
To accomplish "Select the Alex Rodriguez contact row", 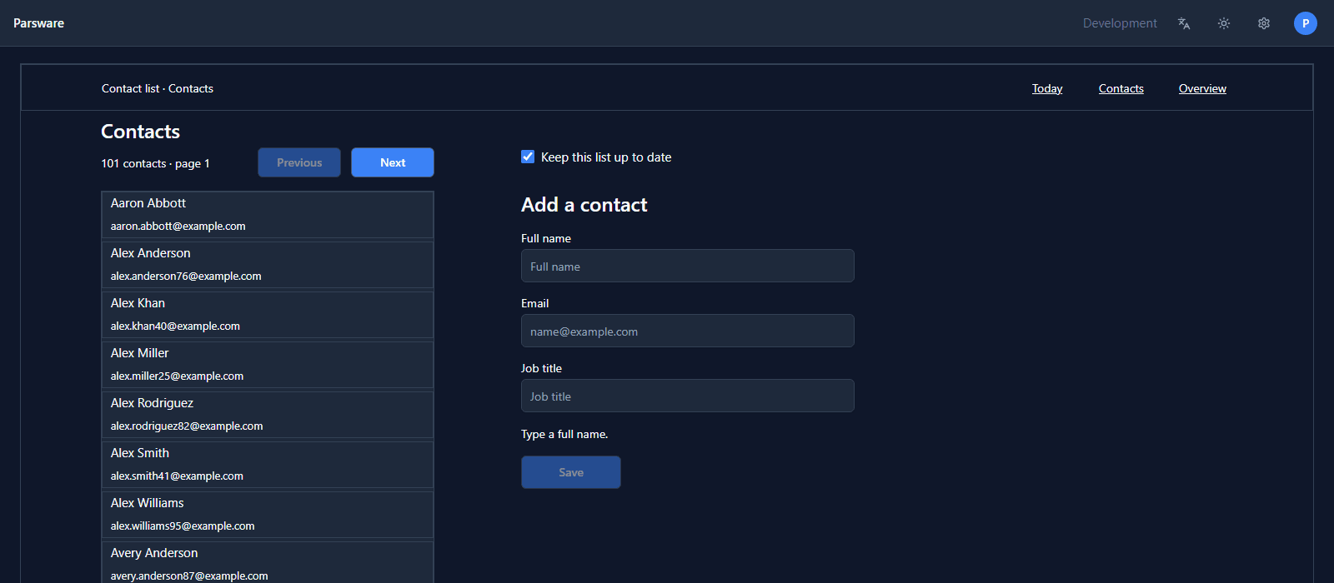I will pyautogui.click(x=268, y=415).
